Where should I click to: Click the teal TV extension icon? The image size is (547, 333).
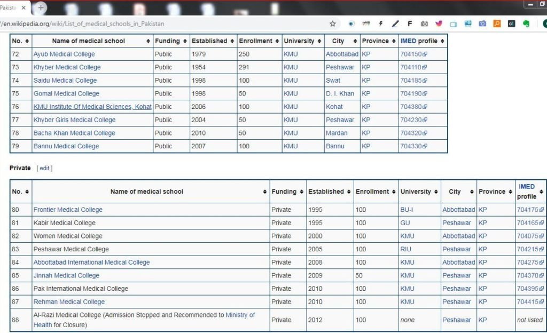pyautogui.click(x=453, y=24)
